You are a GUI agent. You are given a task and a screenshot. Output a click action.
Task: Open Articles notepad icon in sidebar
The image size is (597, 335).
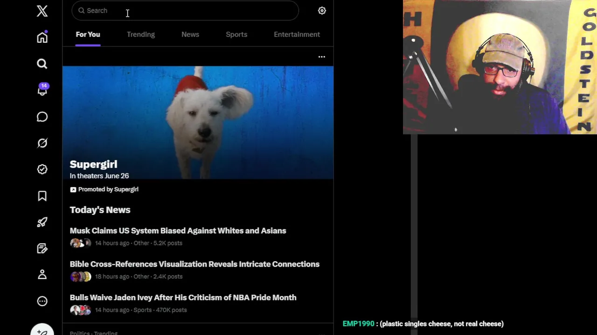tap(42, 248)
